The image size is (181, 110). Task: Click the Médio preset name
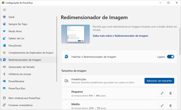pyautogui.click(x=76, y=104)
